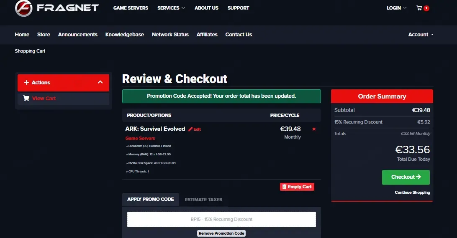Open the shopping cart icon in header

click(419, 8)
